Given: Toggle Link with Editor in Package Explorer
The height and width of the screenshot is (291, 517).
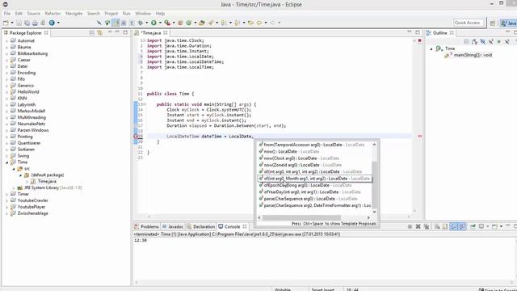Looking at the screenshot, I should tap(100, 32).
